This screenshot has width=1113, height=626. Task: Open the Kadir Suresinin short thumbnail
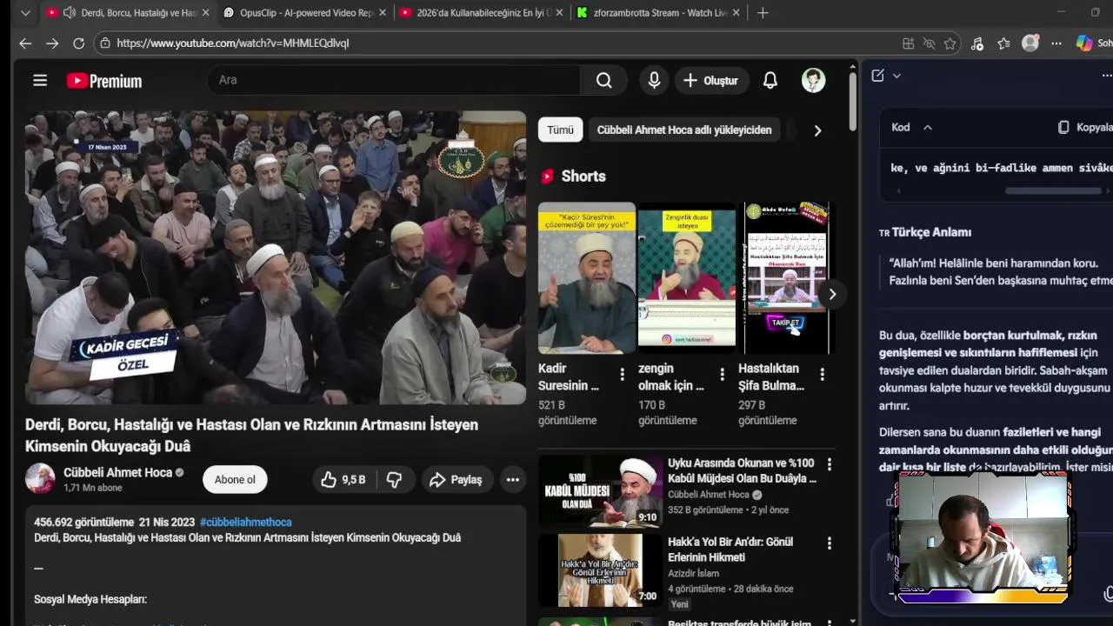tap(587, 278)
